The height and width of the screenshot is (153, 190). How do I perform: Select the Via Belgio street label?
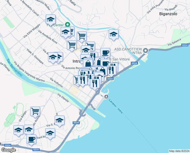pos(23,116)
